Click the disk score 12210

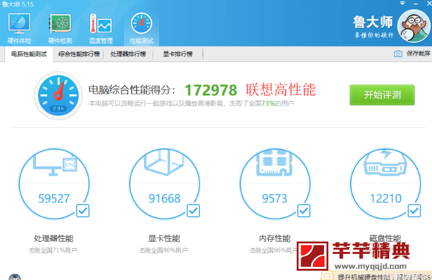pyautogui.click(x=385, y=199)
